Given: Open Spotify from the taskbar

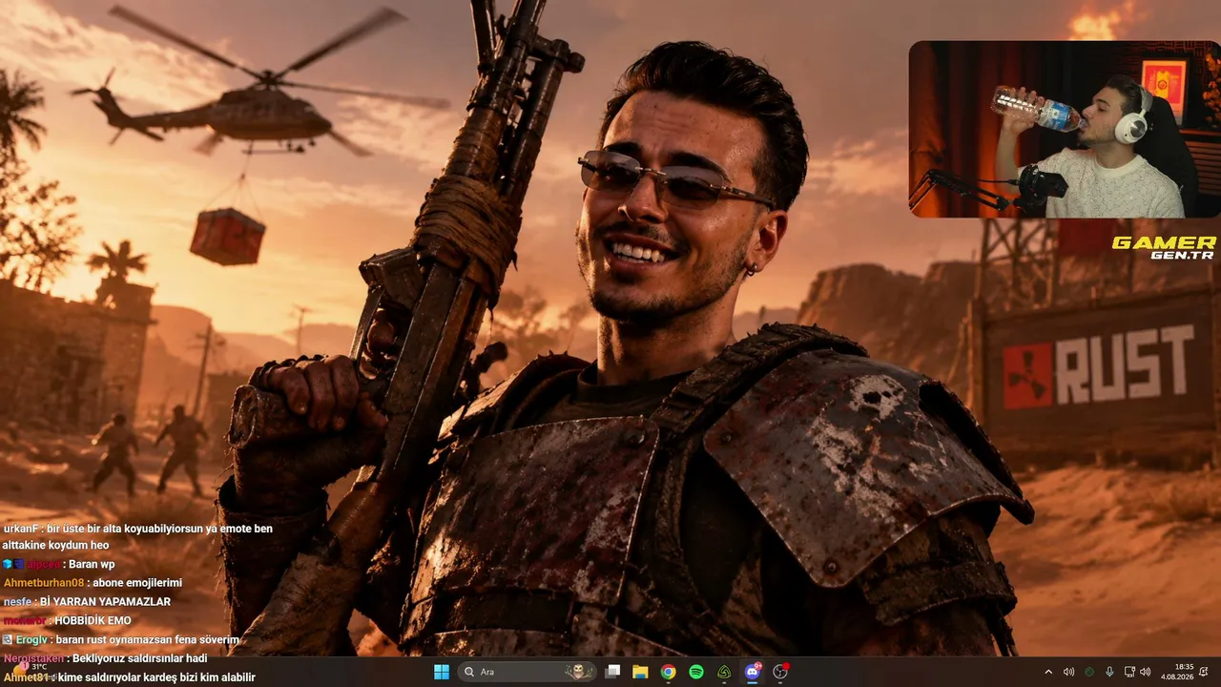Looking at the screenshot, I should coord(696,672).
